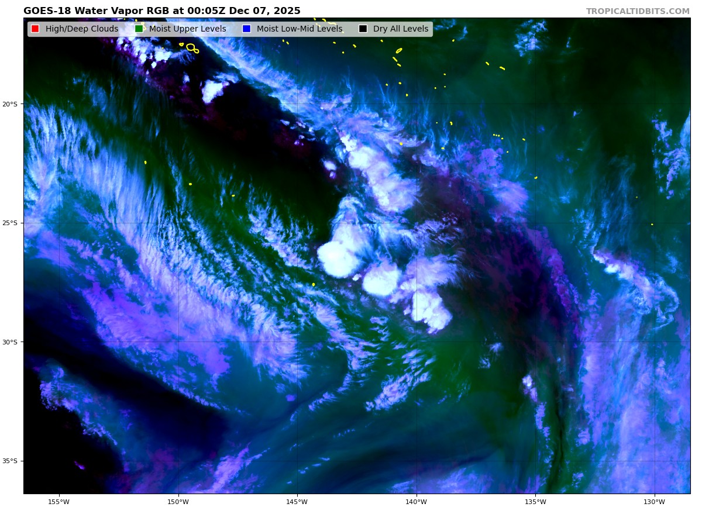Image resolution: width=702 pixels, height=507 pixels.
Task: Select the Moist Upper Levels legend text
Action: click(187, 29)
